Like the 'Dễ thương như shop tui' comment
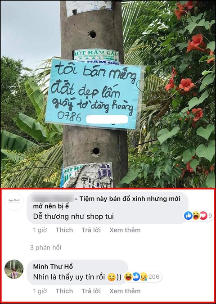 (64, 230)
